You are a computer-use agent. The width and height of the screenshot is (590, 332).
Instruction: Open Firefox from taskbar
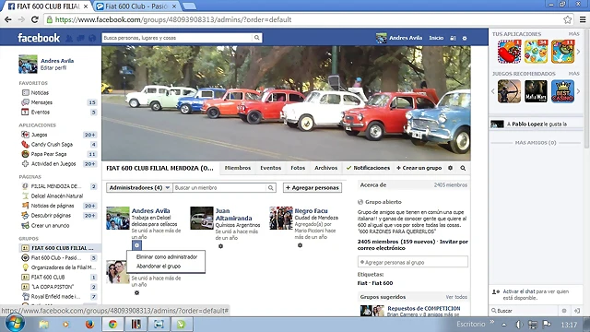point(89,324)
